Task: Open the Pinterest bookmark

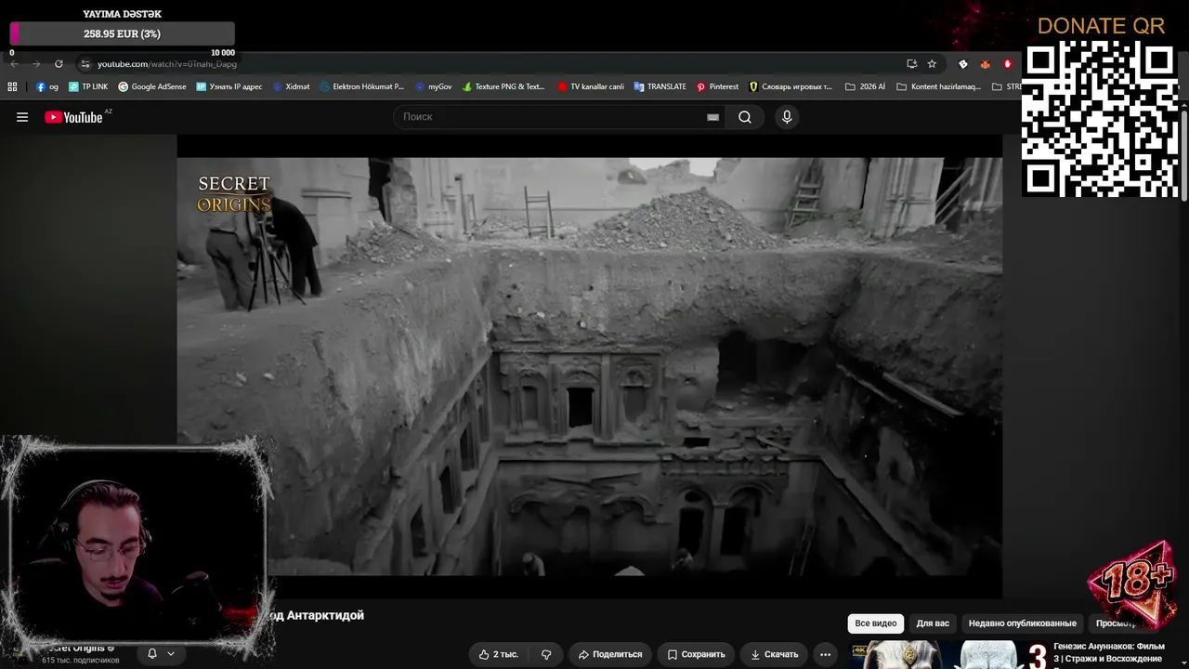Action: (717, 86)
